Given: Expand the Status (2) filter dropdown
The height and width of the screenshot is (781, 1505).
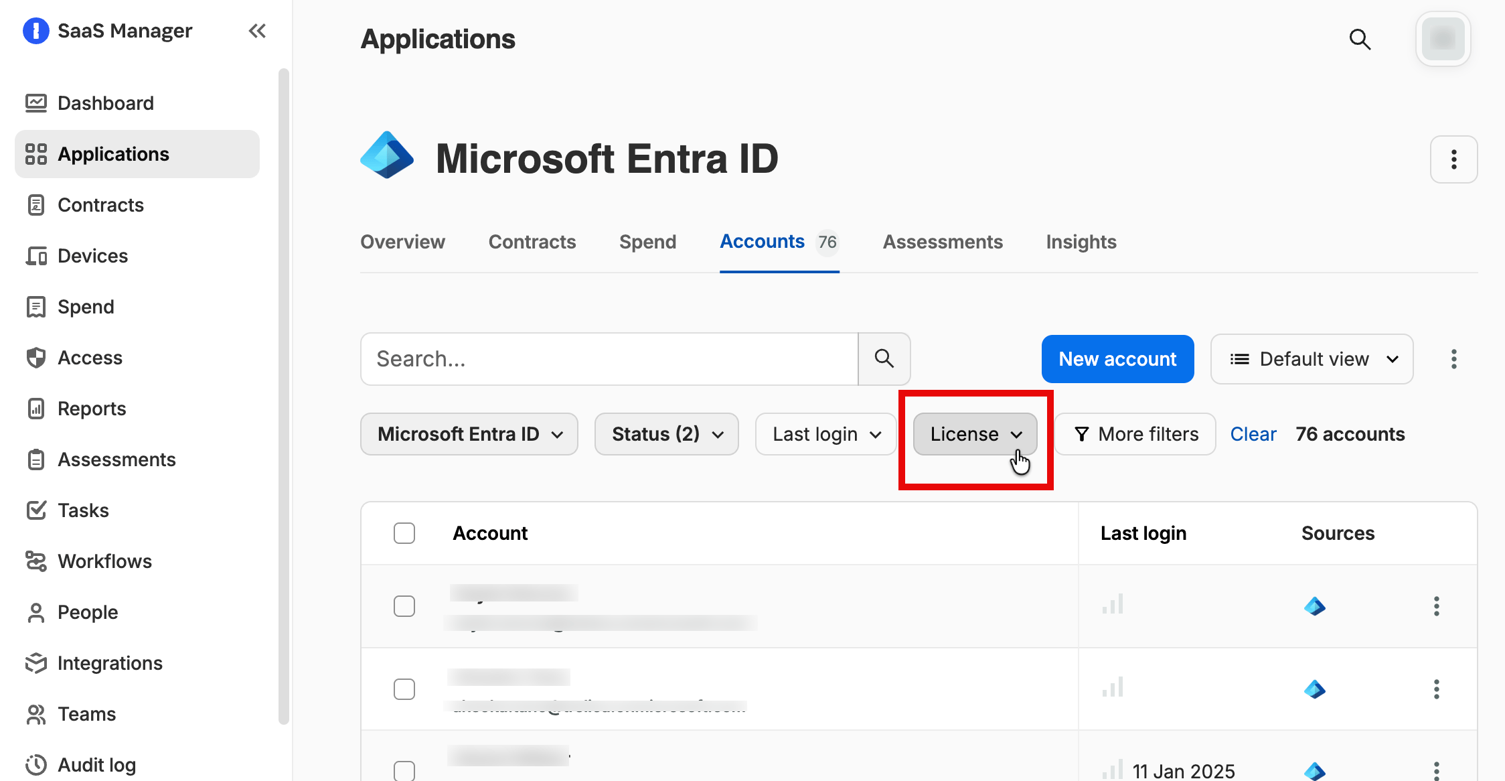Looking at the screenshot, I should pos(667,434).
